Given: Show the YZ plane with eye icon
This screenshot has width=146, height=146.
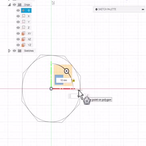Looking at the screenshot, I should [x=18, y=45].
